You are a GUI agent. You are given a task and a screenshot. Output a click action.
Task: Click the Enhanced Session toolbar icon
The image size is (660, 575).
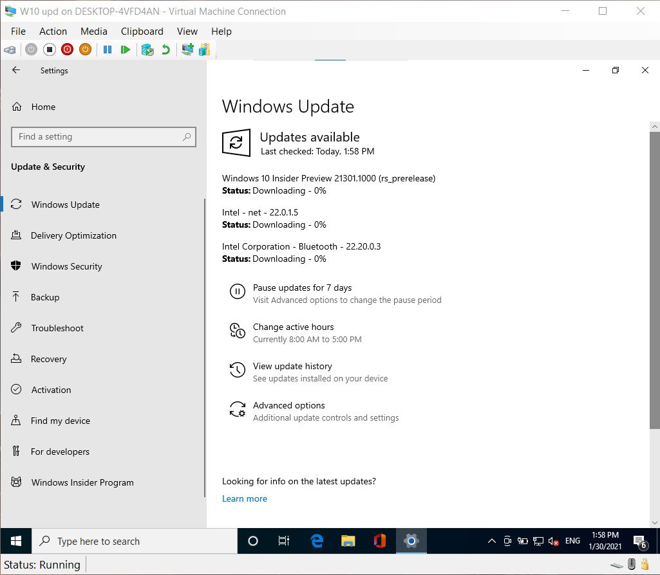pos(187,50)
